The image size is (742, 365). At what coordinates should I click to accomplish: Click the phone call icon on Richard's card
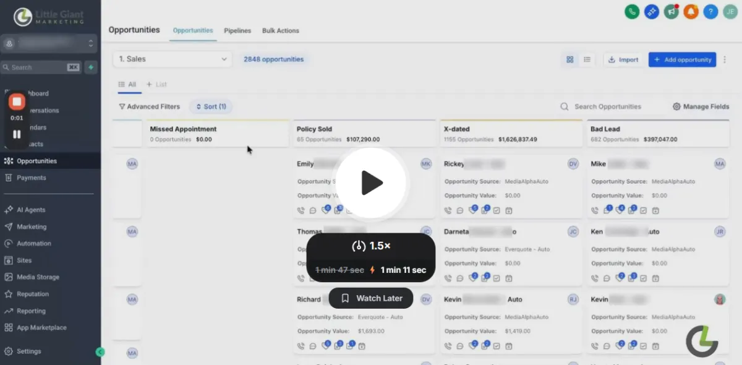coord(301,346)
